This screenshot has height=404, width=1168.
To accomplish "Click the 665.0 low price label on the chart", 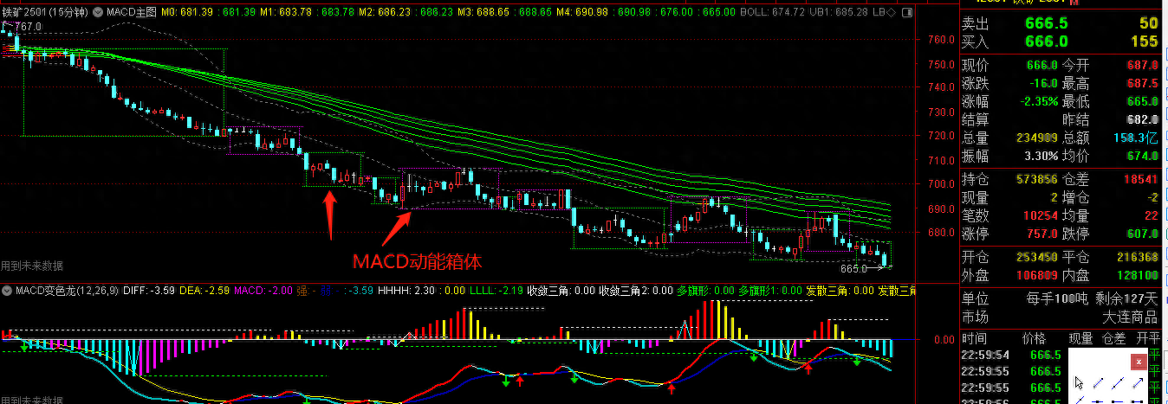I will (x=854, y=269).
